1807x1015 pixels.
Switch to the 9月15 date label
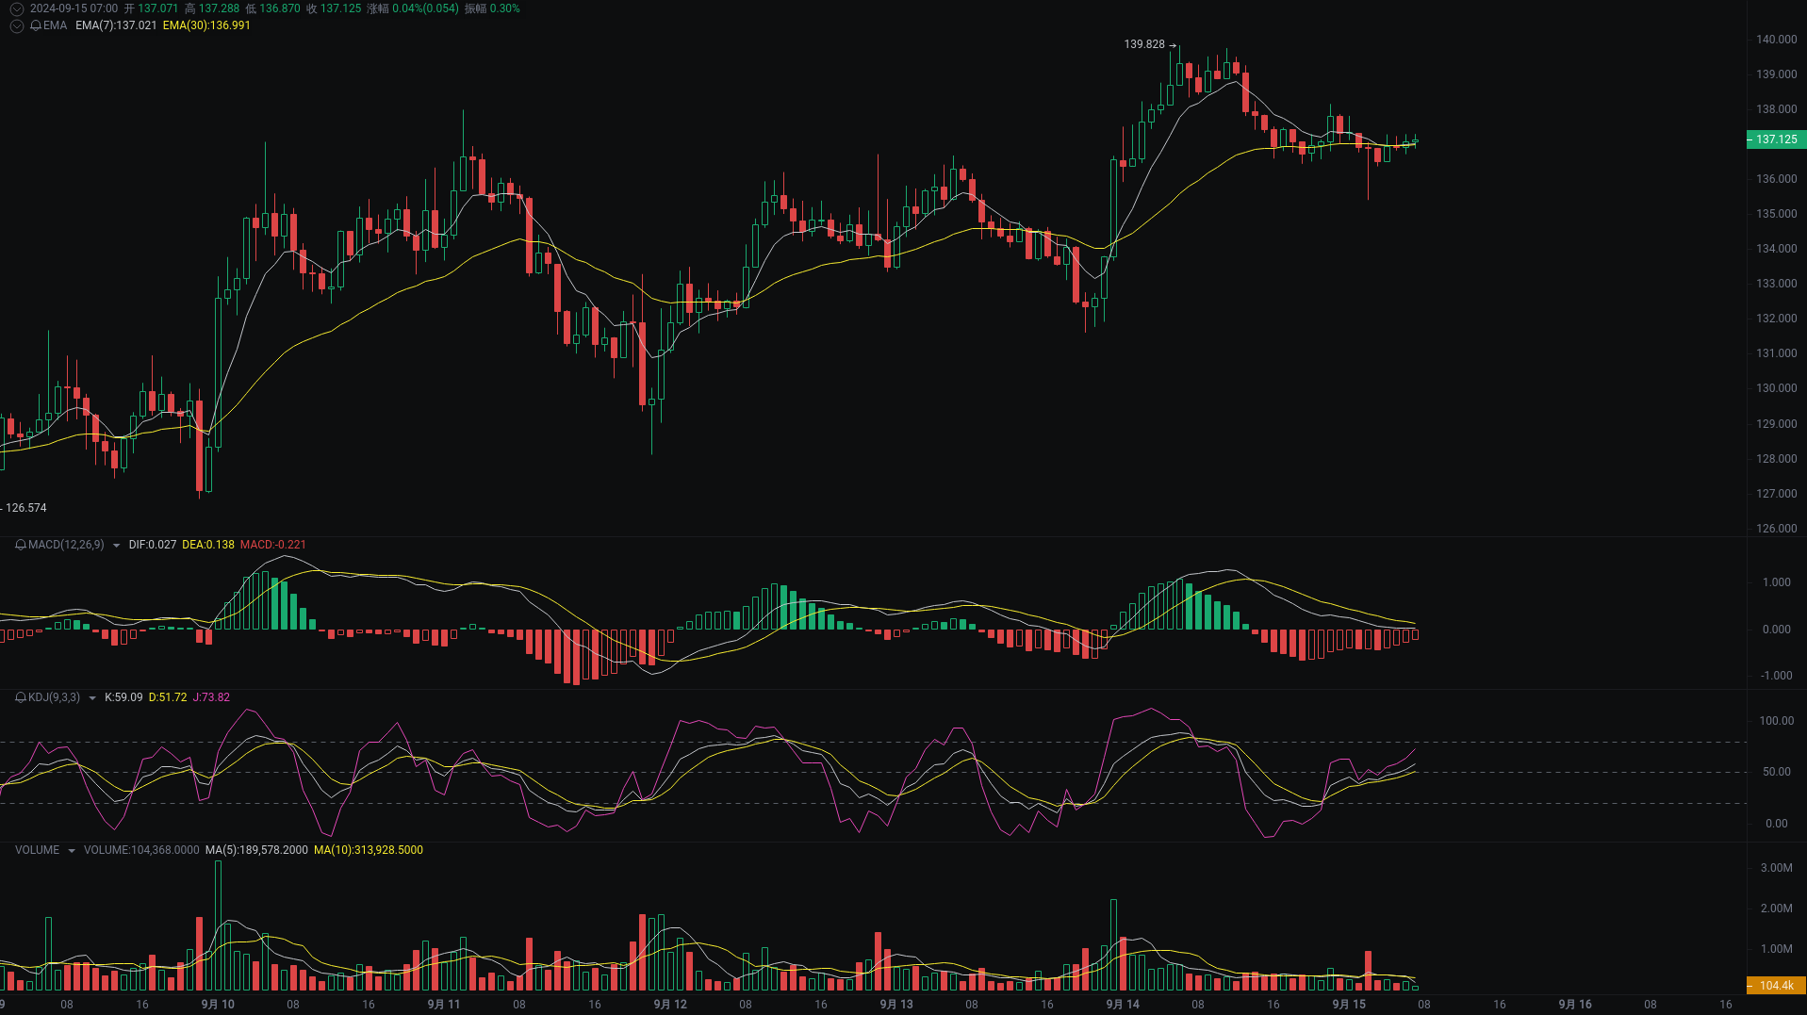[x=1348, y=1004]
